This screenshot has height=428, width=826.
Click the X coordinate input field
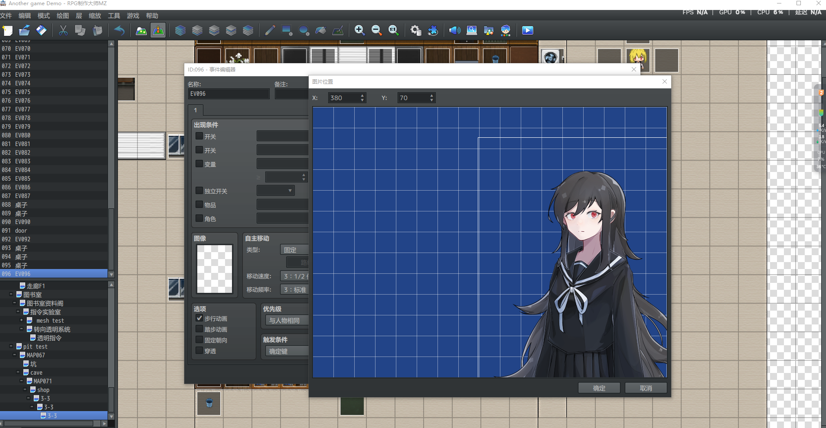click(347, 98)
